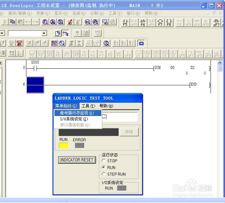Click the find instruction magnifier icon
The image size is (225, 203).
(x=53, y=22)
